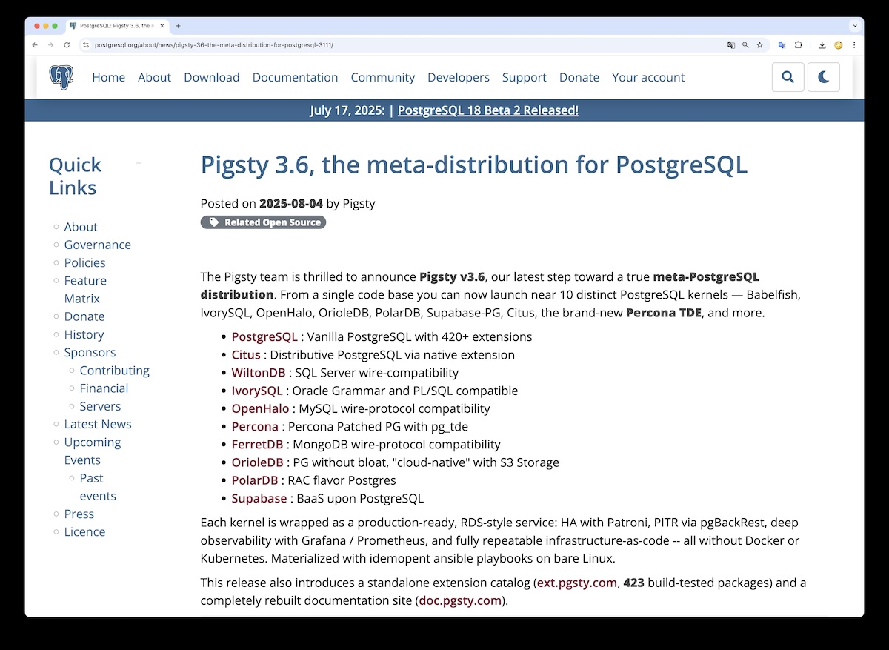The height and width of the screenshot is (650, 889).
Task: Toggle dark mode with the moon button
Action: pyautogui.click(x=823, y=77)
